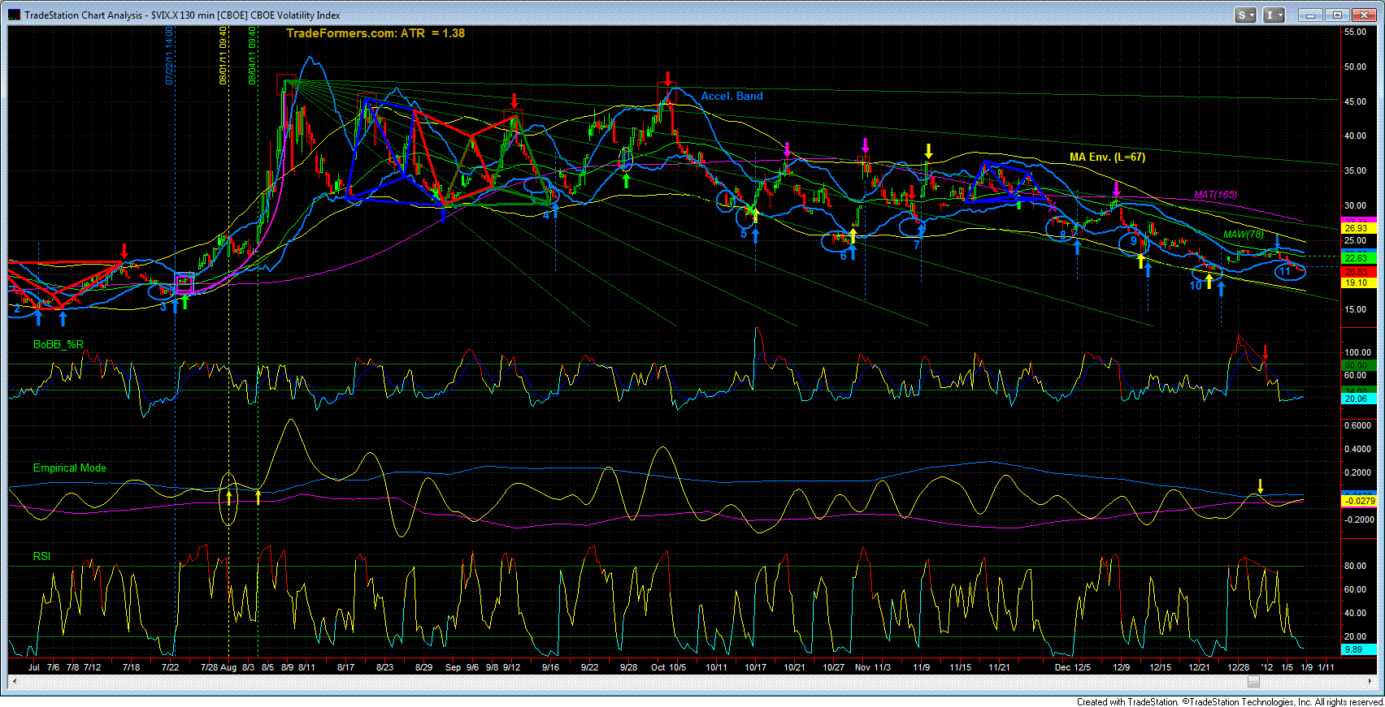The height and width of the screenshot is (707, 1385).
Task: Click the 19.10 yellow price marker
Action: tap(1357, 282)
